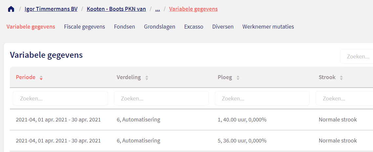Screen dimensions: 373x152
Task: Open the Excasso tab
Action: pyautogui.click(x=194, y=27)
